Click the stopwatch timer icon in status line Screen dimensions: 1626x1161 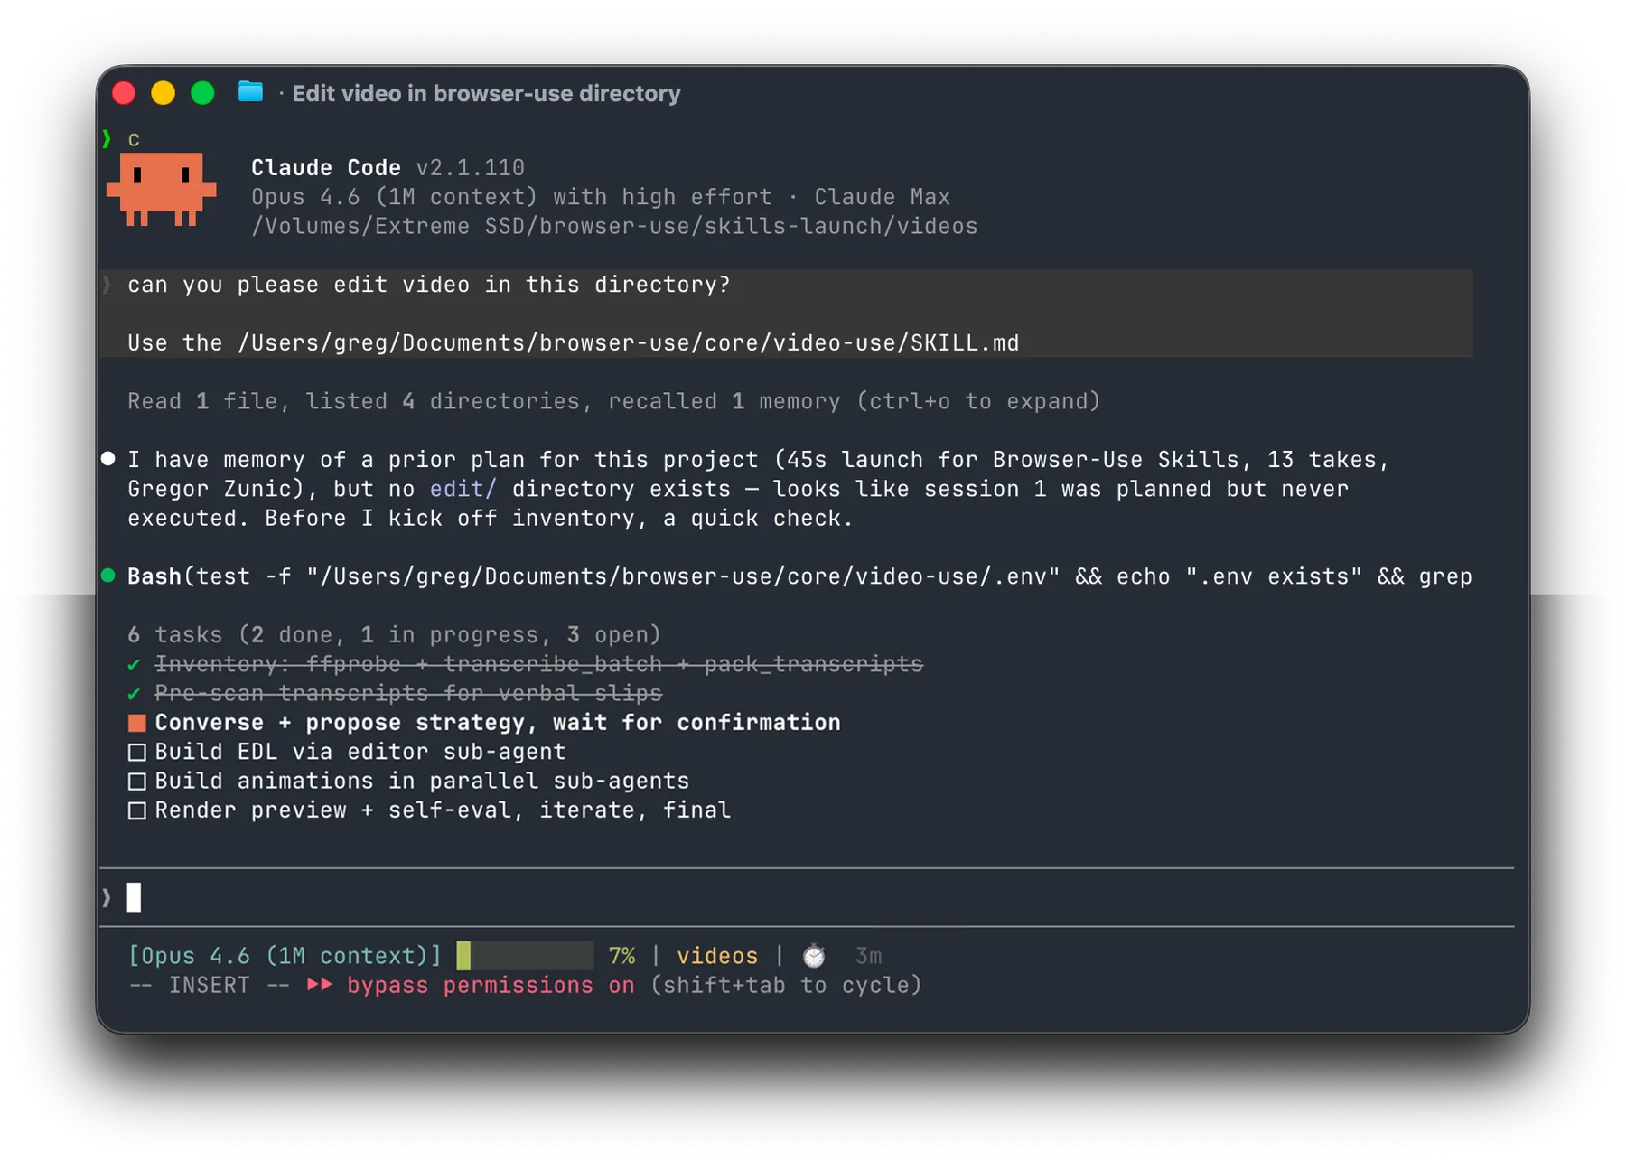pyautogui.click(x=814, y=956)
